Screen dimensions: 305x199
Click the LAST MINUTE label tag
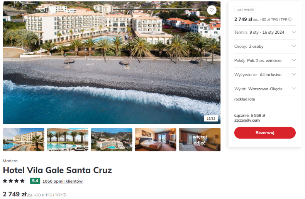pyautogui.click(x=245, y=10)
